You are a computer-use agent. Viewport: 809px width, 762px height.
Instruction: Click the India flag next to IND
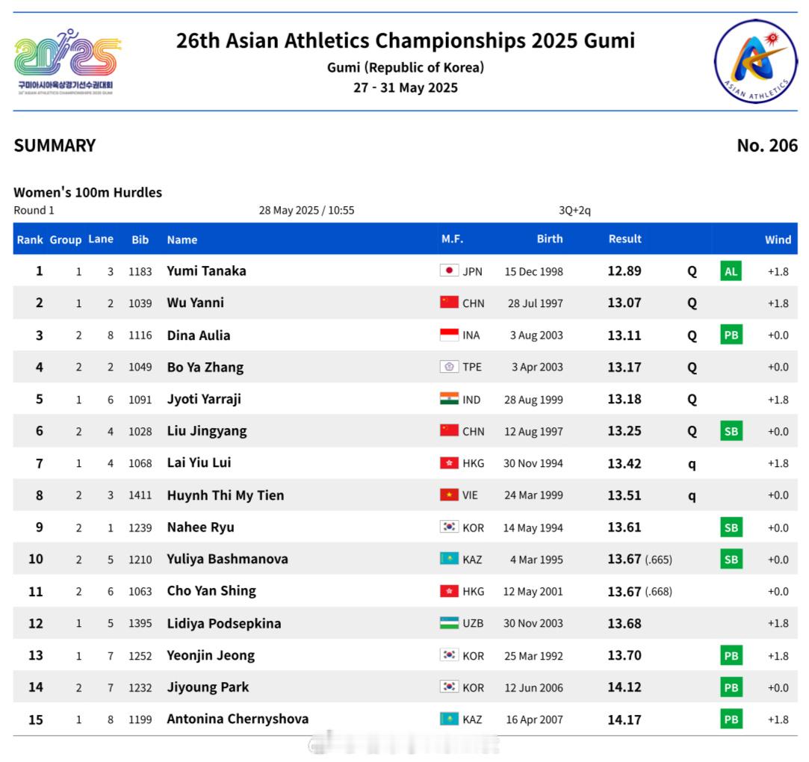tap(449, 399)
